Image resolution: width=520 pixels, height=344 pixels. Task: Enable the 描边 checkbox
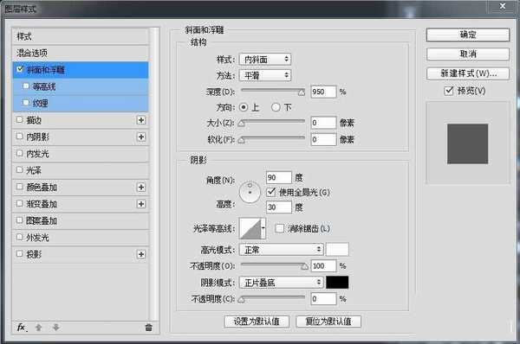tap(20, 119)
